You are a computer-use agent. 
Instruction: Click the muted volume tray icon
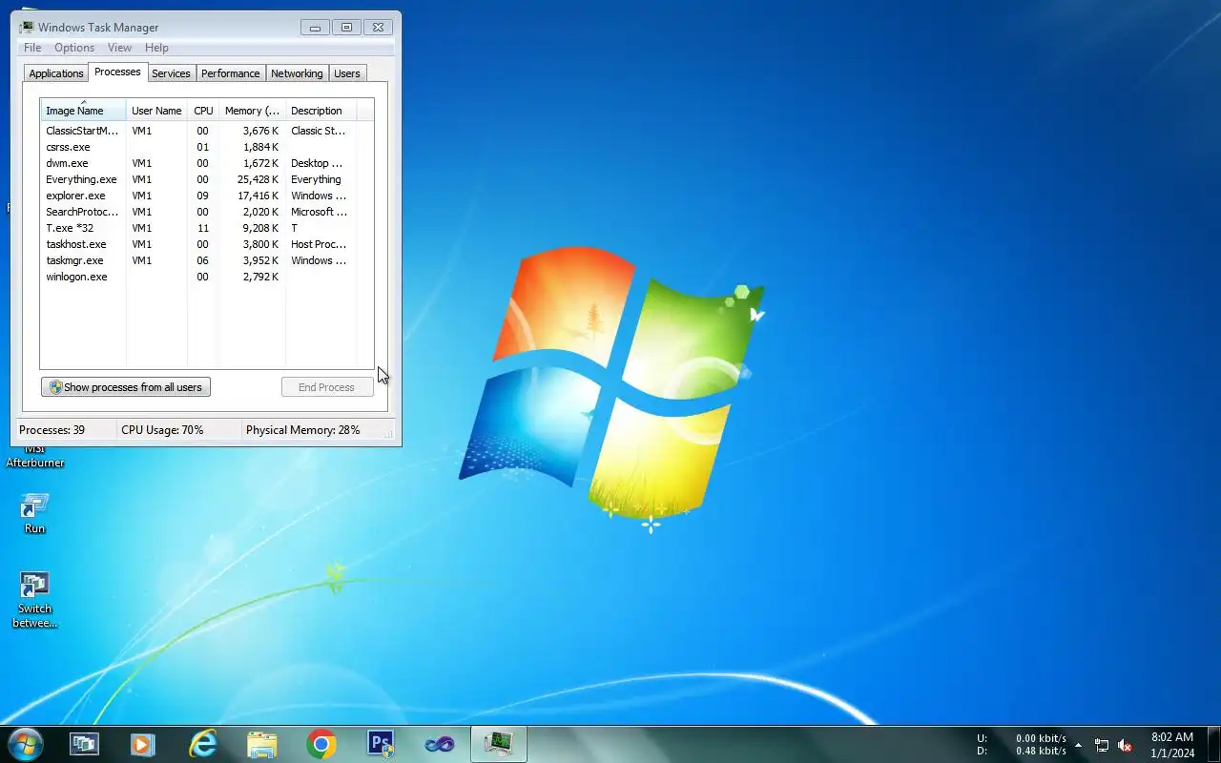click(x=1125, y=745)
